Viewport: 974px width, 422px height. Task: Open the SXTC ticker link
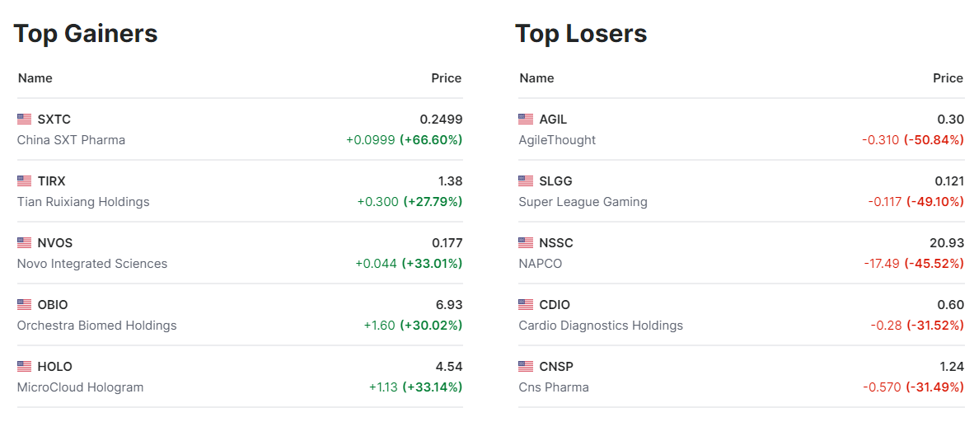pyautogui.click(x=54, y=120)
